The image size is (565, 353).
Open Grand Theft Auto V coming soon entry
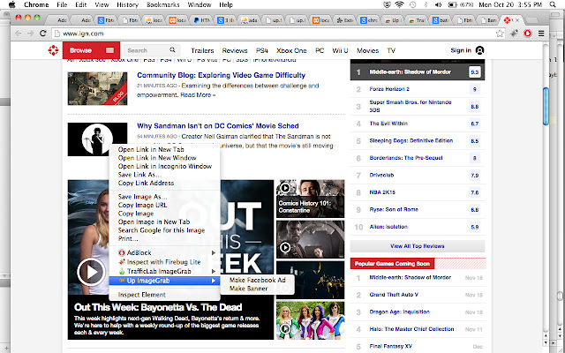click(x=394, y=294)
